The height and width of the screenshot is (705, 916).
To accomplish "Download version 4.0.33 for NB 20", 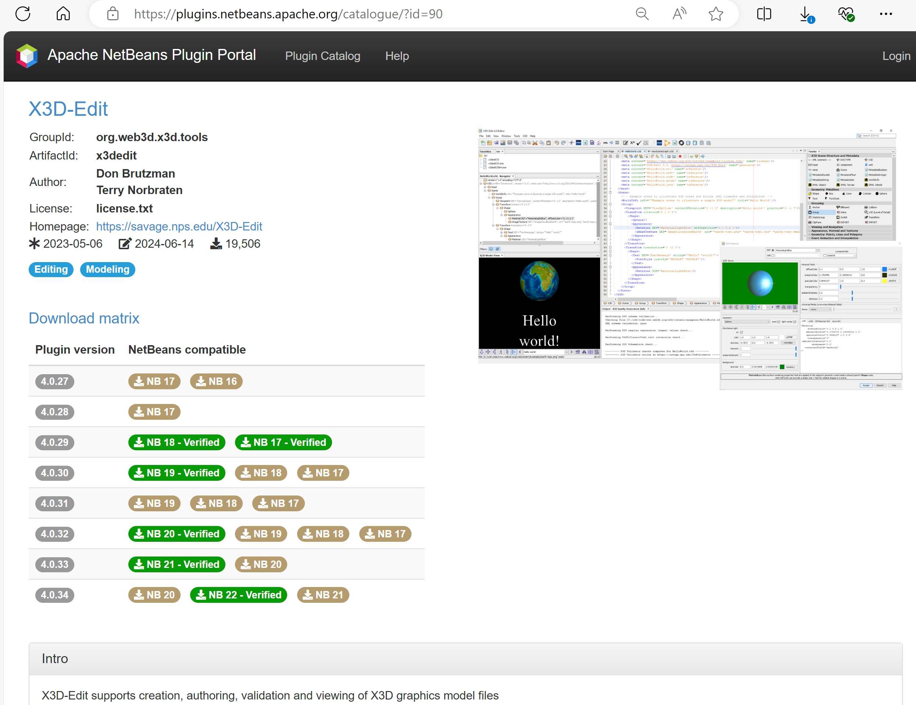I will (x=261, y=565).
